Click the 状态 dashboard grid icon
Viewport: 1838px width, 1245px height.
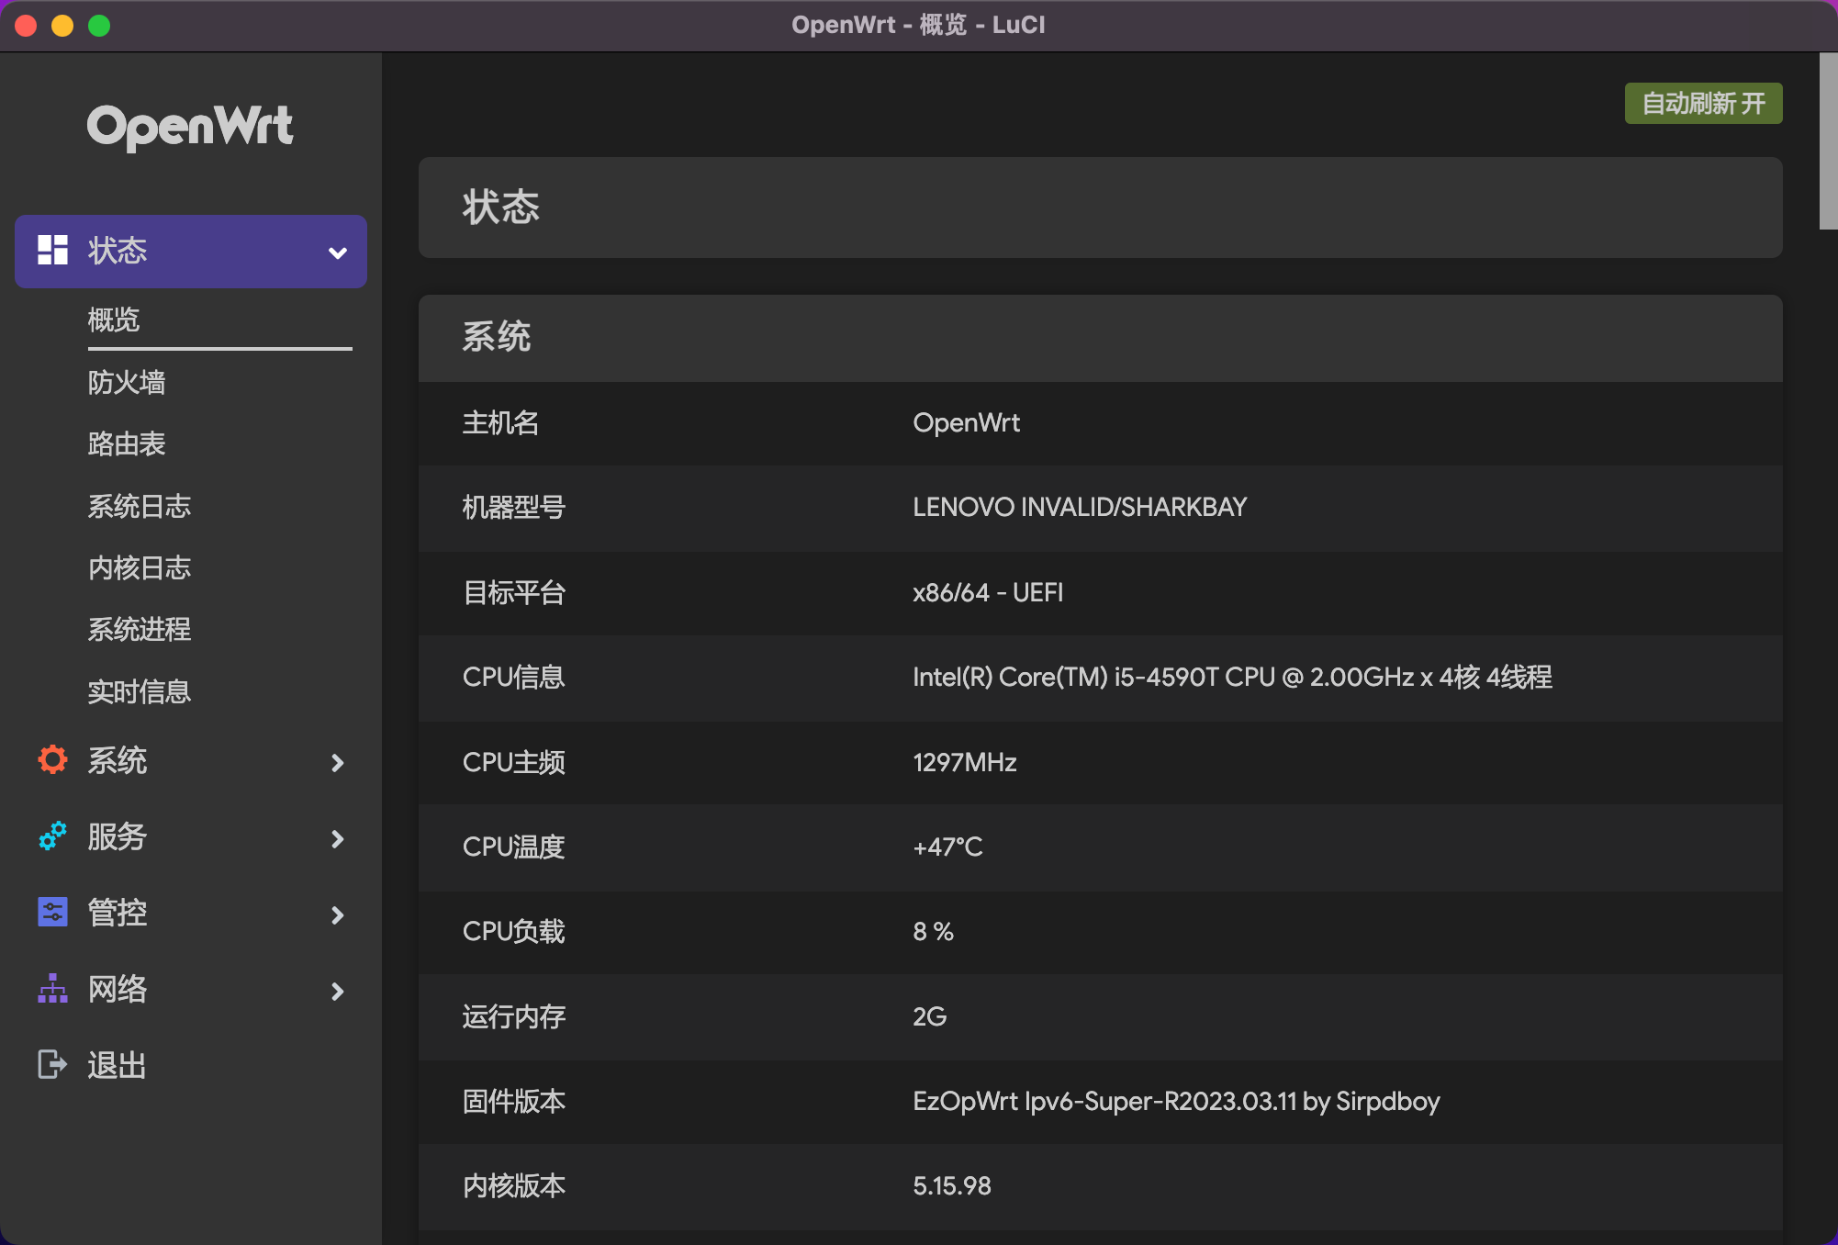52,250
